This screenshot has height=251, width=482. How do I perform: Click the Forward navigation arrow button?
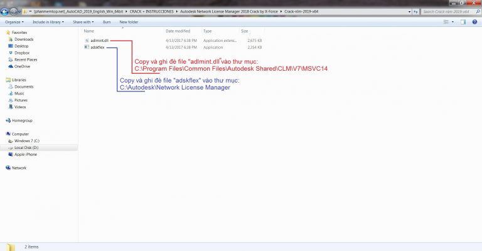coord(13,12)
